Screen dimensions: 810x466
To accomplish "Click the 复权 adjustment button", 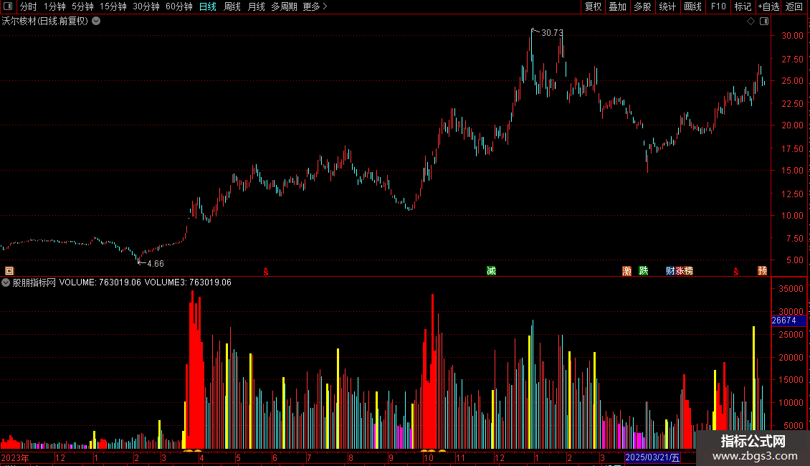I will (x=593, y=6).
